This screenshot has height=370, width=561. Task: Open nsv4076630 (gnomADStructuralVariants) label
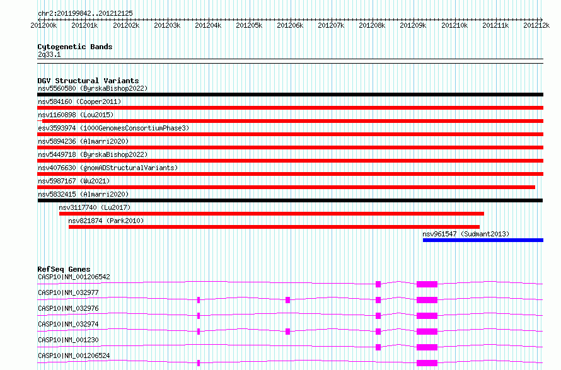coord(108,168)
